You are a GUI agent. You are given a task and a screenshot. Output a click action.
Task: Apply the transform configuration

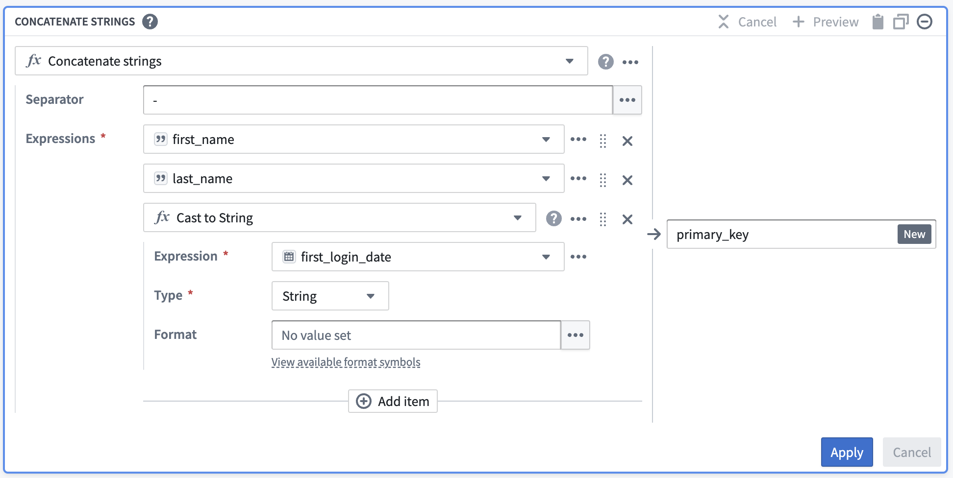pyautogui.click(x=847, y=452)
